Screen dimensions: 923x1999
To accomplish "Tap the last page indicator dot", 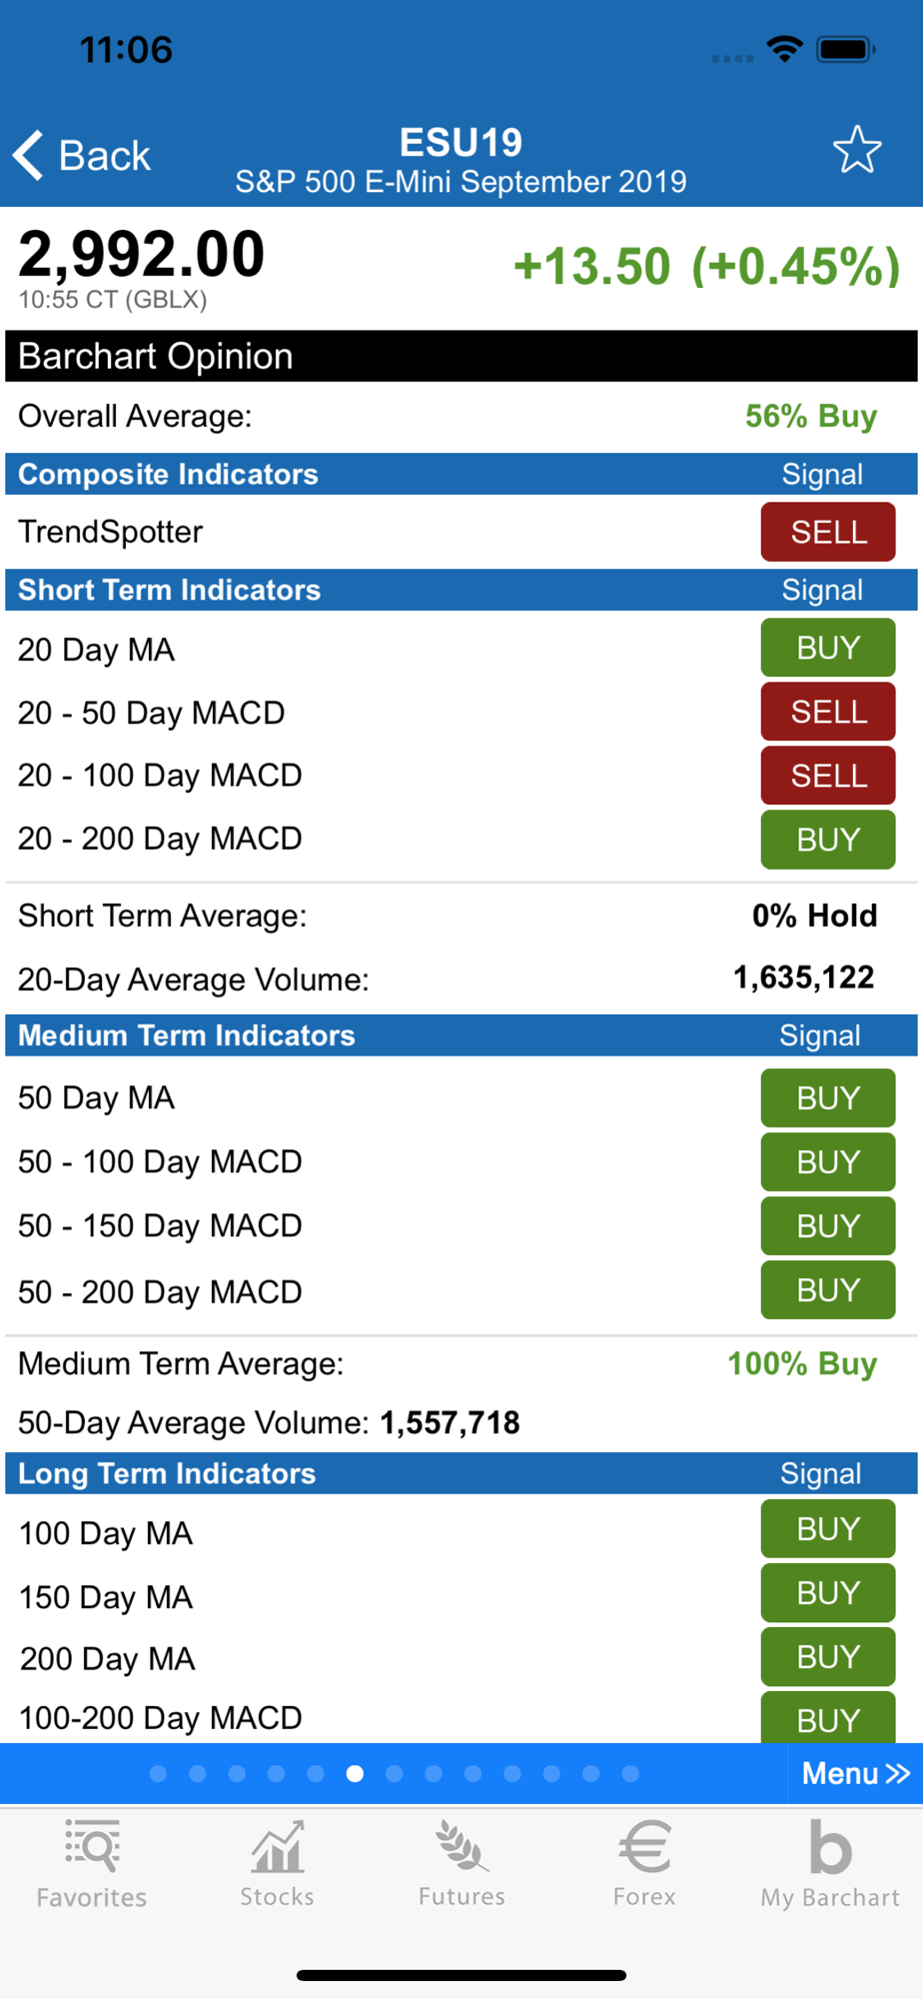I will (630, 1774).
